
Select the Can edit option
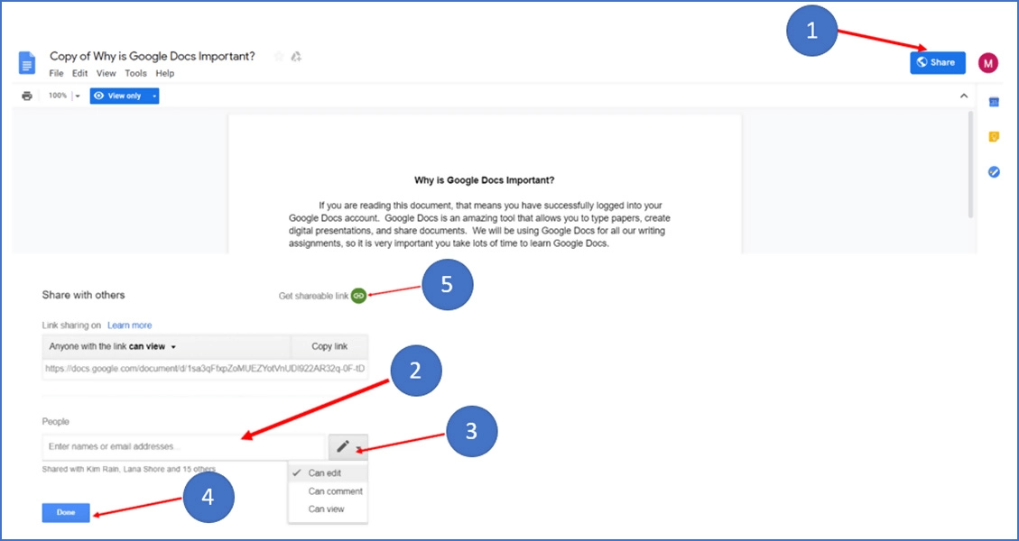(329, 472)
